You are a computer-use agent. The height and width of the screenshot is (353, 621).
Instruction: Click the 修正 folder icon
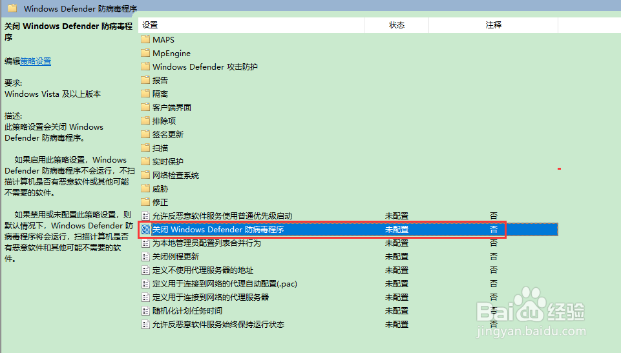pyautogui.click(x=145, y=201)
